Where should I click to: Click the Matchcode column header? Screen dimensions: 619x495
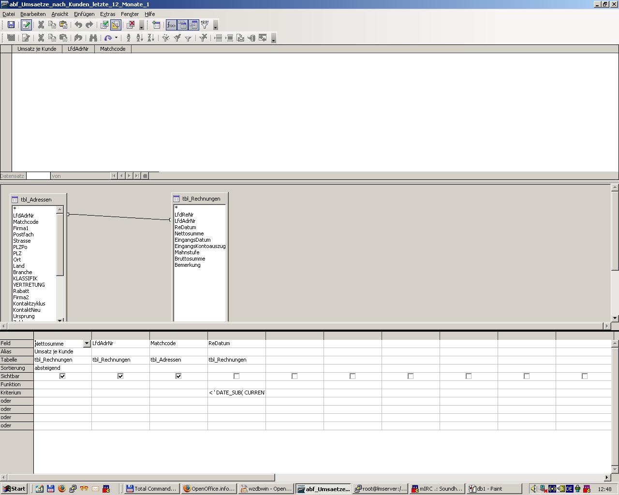pos(113,49)
